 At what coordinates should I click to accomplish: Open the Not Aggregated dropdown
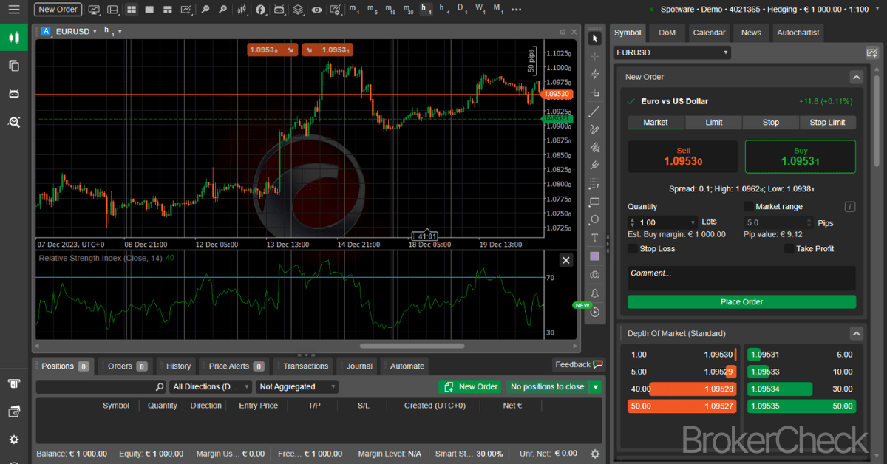click(297, 386)
